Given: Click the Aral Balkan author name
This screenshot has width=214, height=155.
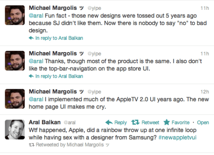Looking at the screenshot, I should pos(45,122).
